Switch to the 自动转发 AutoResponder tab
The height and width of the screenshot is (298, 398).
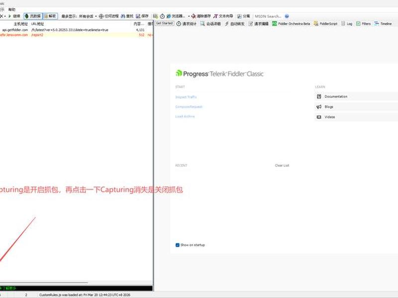[234, 23]
